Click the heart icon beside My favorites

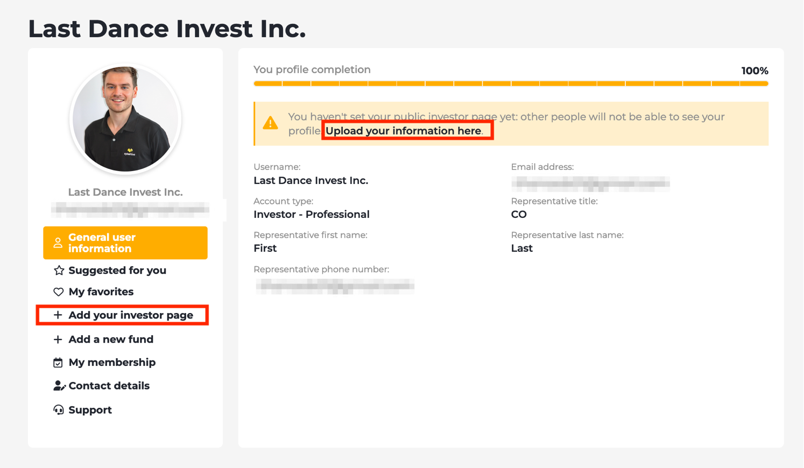click(58, 292)
